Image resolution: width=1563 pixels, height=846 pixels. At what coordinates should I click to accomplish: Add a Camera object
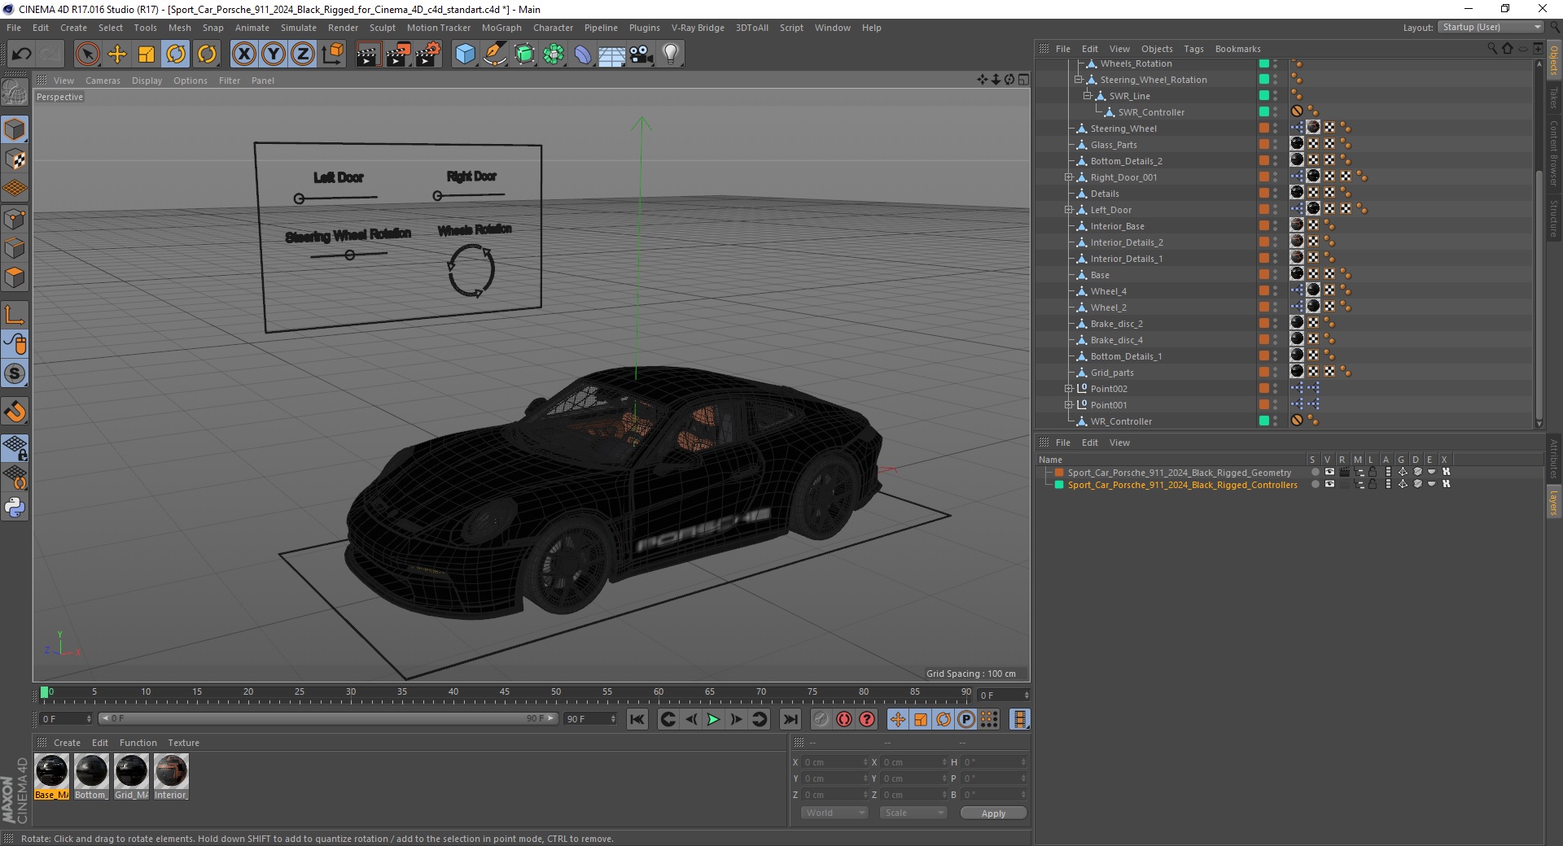tap(641, 55)
